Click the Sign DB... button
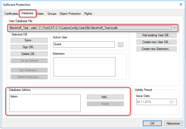186x129 pixels. (29, 47)
